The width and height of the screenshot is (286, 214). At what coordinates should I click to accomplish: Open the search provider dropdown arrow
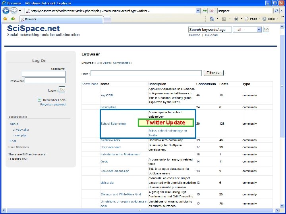(x=281, y=11)
